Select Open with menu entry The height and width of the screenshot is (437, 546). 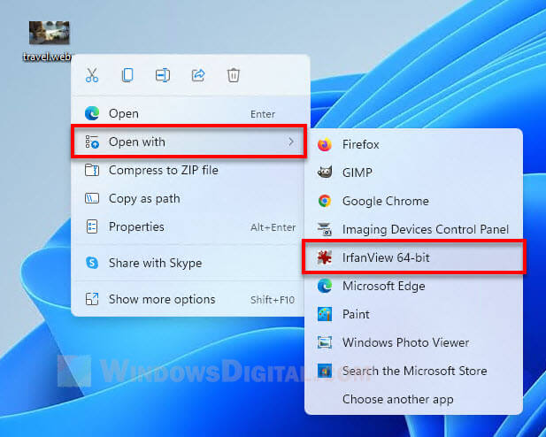[x=189, y=142]
